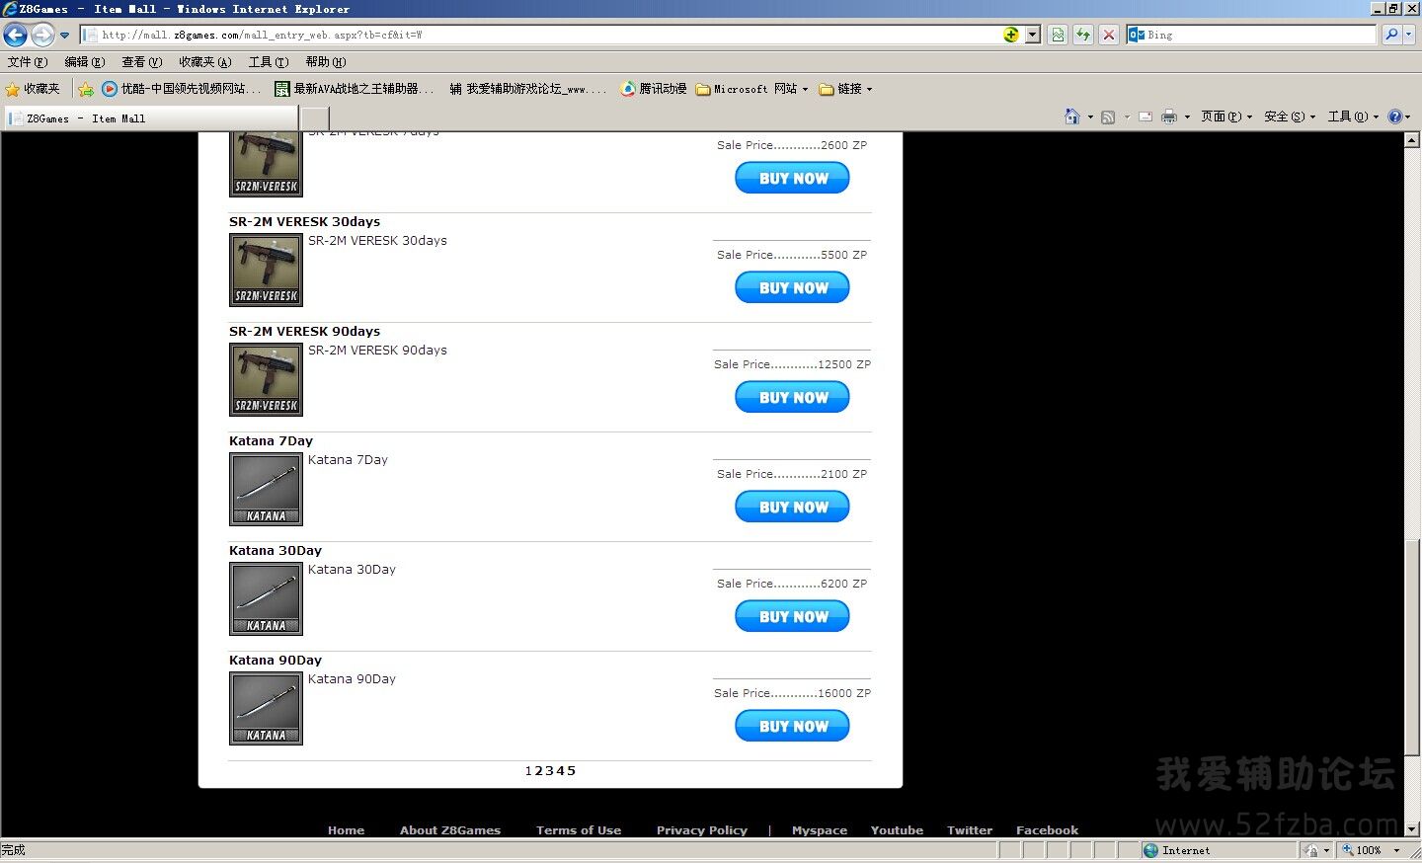Click SR-2M VERESK 90days weapon thumbnail
This screenshot has height=863, width=1422.
click(266, 380)
